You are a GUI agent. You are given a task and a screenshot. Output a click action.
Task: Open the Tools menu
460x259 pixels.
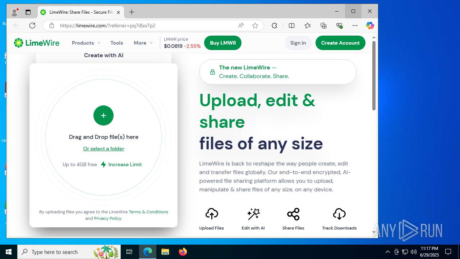pos(117,43)
